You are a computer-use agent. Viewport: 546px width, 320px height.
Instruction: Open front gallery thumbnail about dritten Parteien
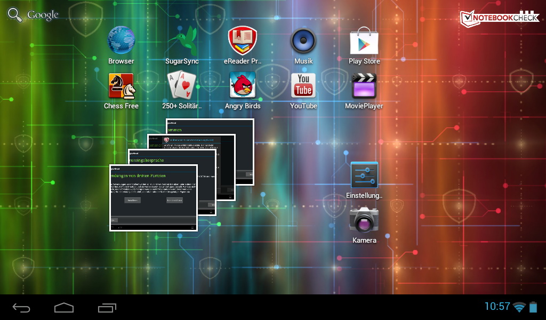click(154, 198)
